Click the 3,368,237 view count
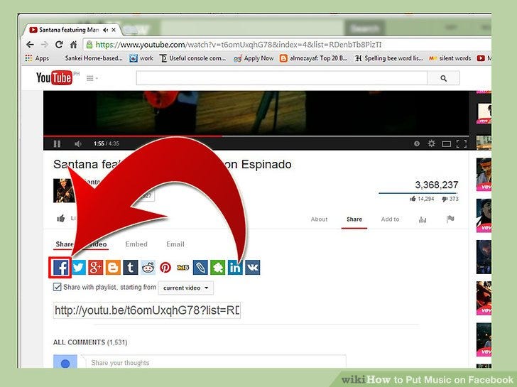517x387 pixels. coord(436,185)
